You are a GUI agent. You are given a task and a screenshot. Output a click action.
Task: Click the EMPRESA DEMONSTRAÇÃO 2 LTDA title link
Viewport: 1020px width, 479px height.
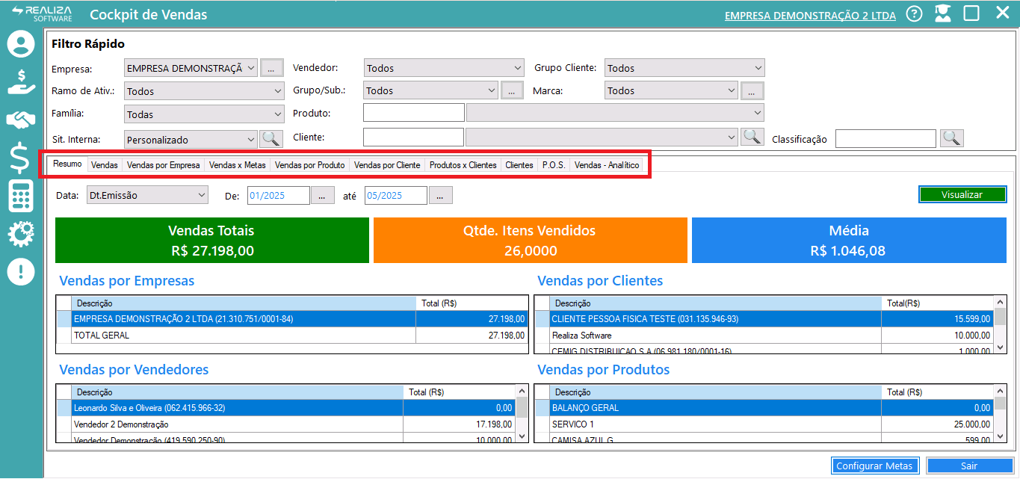click(810, 15)
